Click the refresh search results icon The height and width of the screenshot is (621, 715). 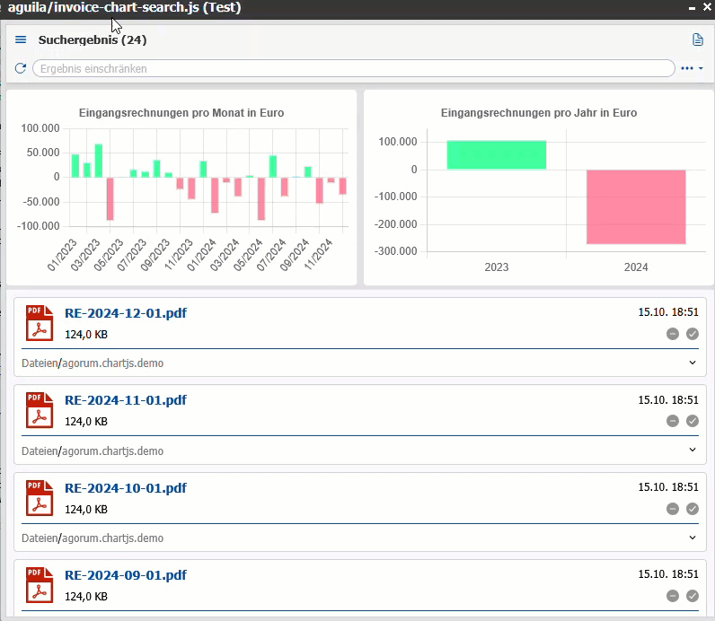point(21,68)
